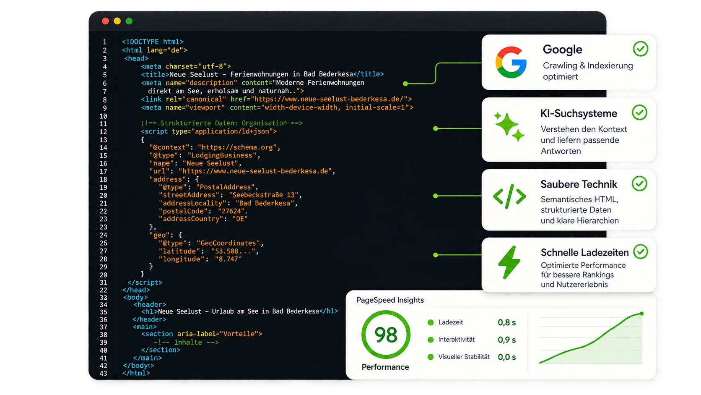Click the performance trend line chart
This screenshot has width=701, height=395.
tap(590, 339)
